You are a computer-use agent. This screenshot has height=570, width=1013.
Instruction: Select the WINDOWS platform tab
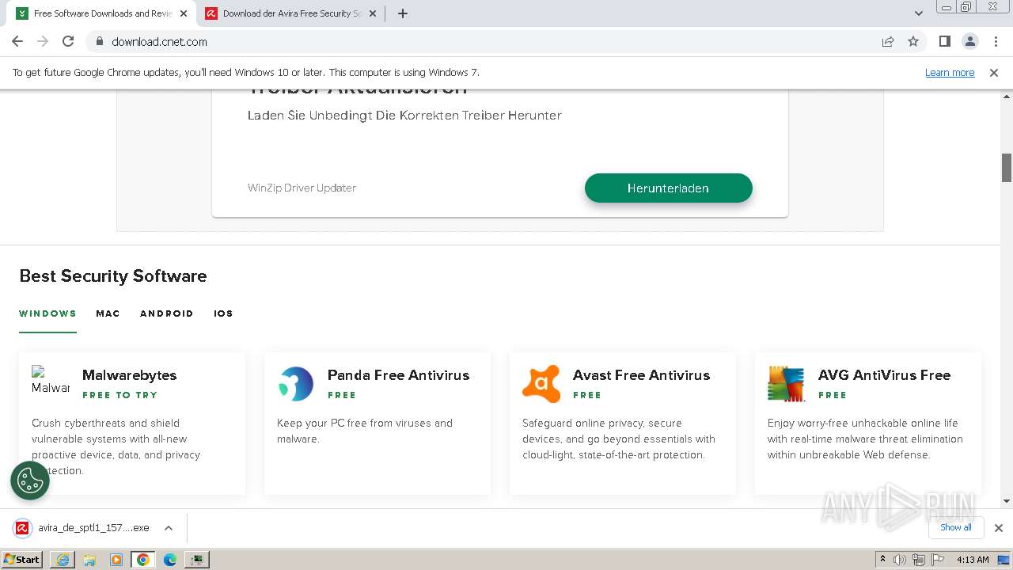point(47,313)
